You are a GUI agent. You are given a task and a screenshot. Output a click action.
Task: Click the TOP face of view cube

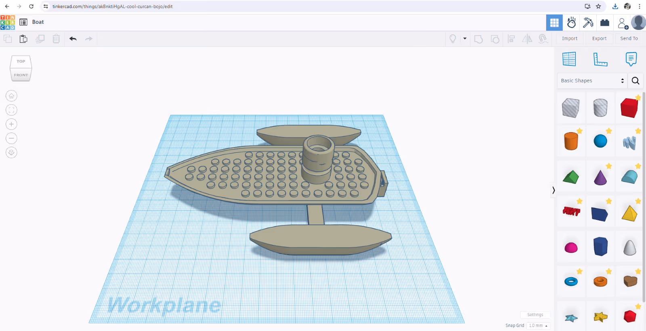pos(21,61)
